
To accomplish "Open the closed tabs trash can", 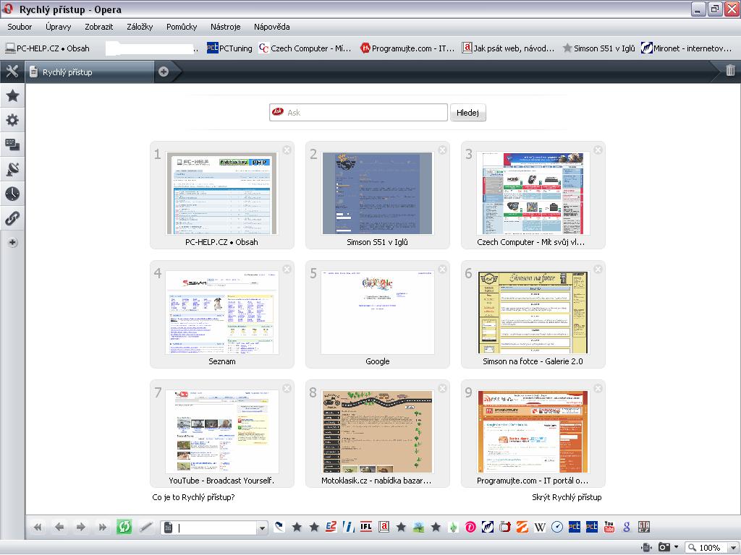I will coord(730,71).
